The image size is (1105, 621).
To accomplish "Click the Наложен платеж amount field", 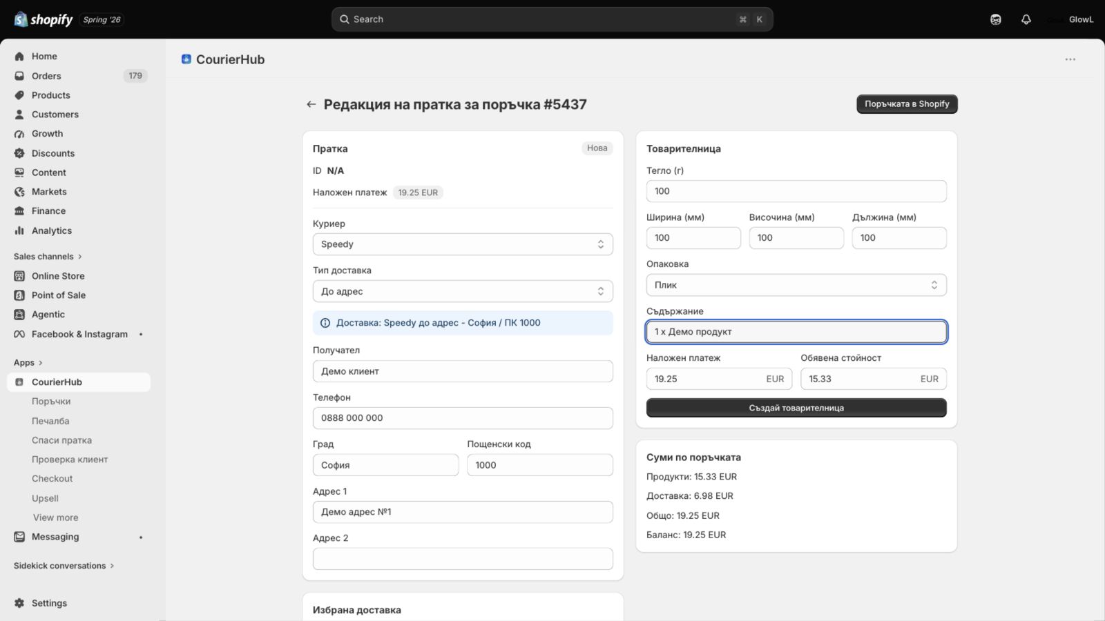I will tap(719, 379).
